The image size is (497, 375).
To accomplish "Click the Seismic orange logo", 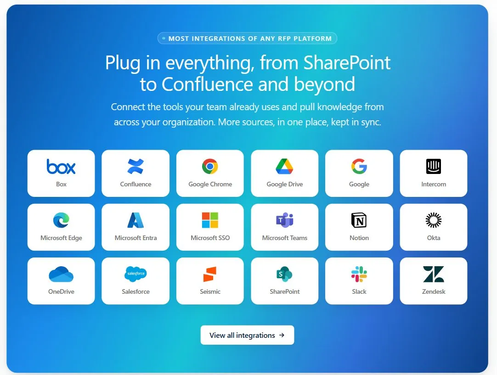I will [x=210, y=274].
